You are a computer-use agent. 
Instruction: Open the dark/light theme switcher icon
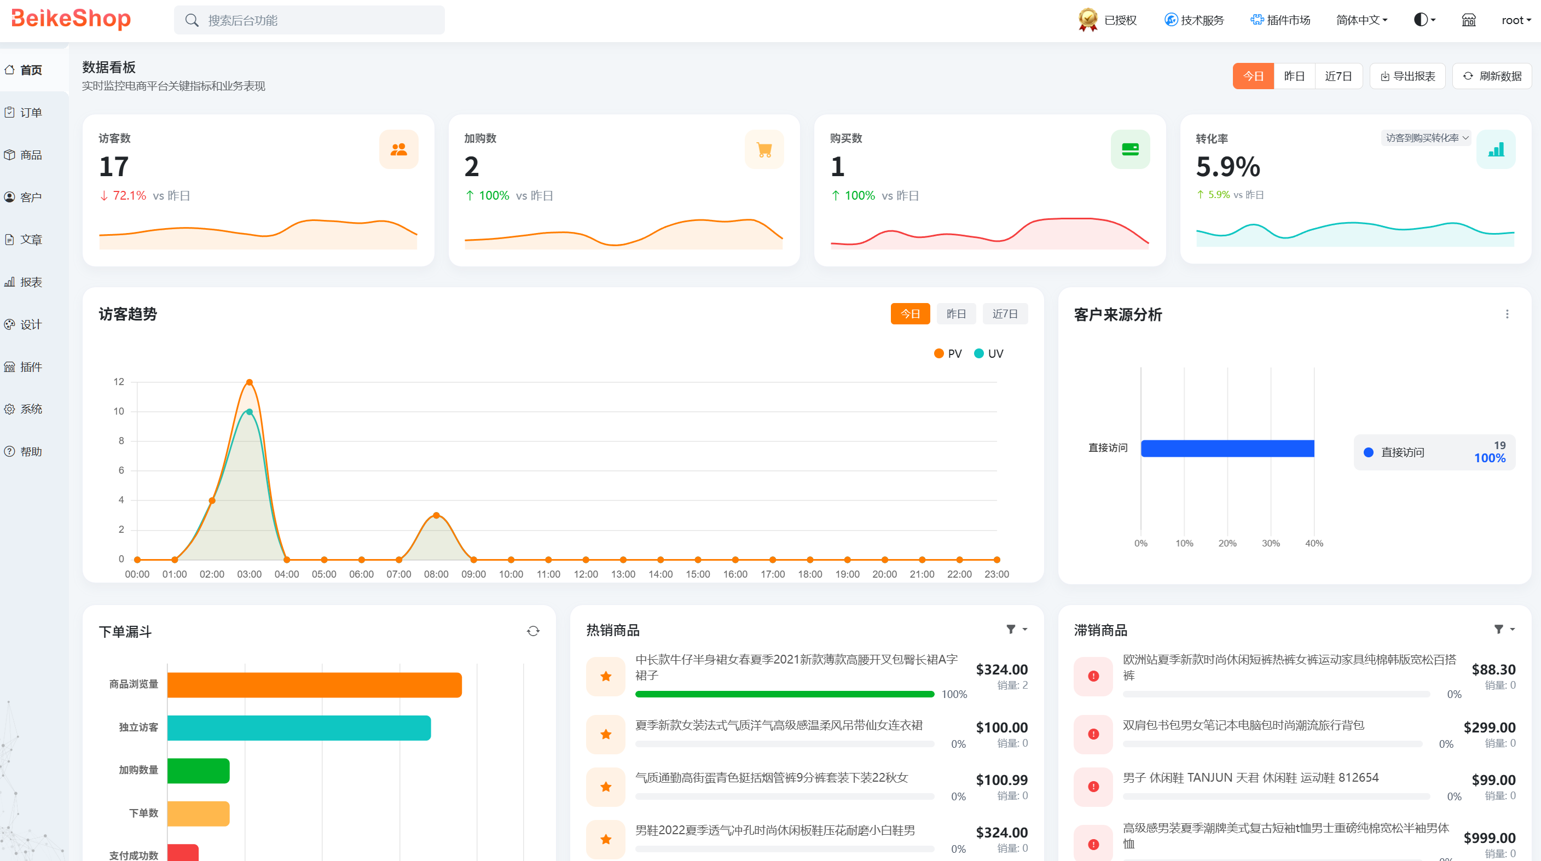(x=1424, y=20)
